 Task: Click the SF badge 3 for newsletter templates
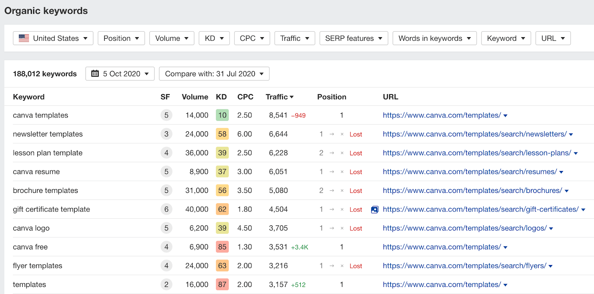click(x=166, y=134)
